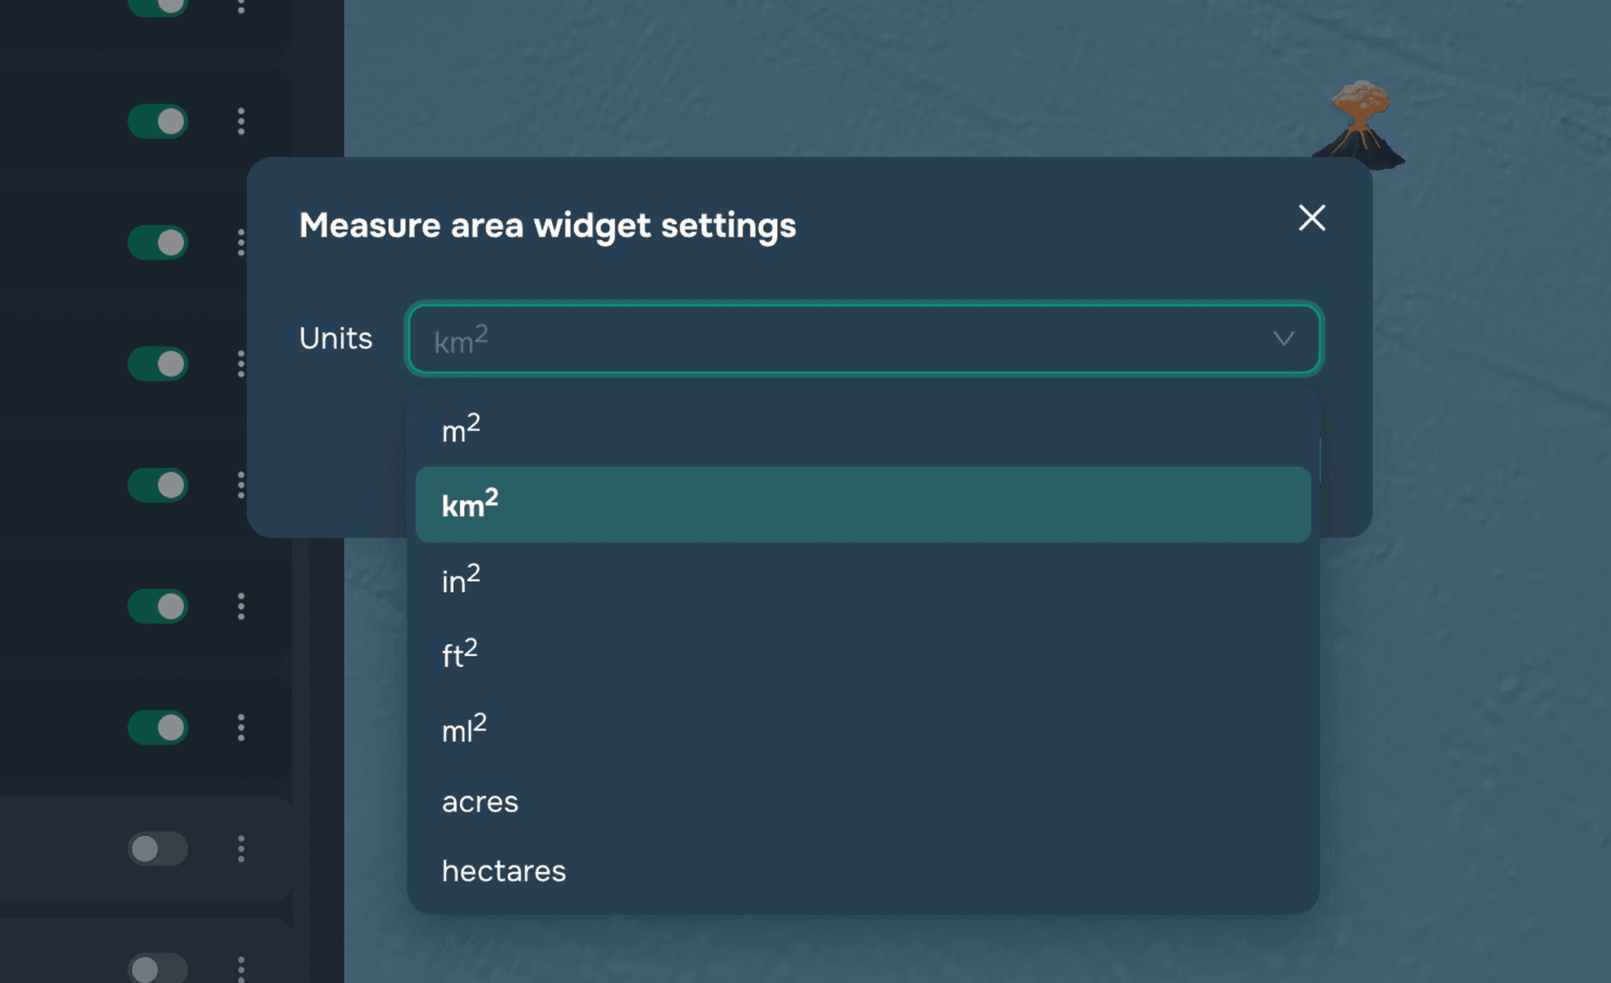1611x983 pixels.
Task: Enable the upper grey disabled toggle
Action: (x=158, y=849)
